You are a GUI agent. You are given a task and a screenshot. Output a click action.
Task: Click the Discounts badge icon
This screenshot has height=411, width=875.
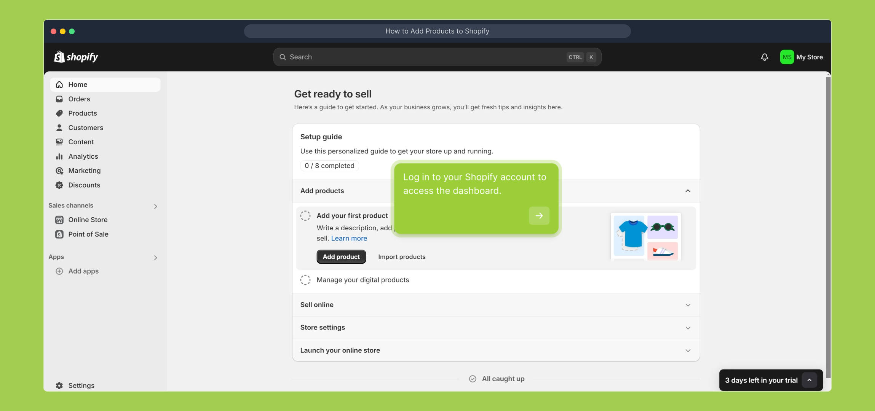(x=59, y=185)
